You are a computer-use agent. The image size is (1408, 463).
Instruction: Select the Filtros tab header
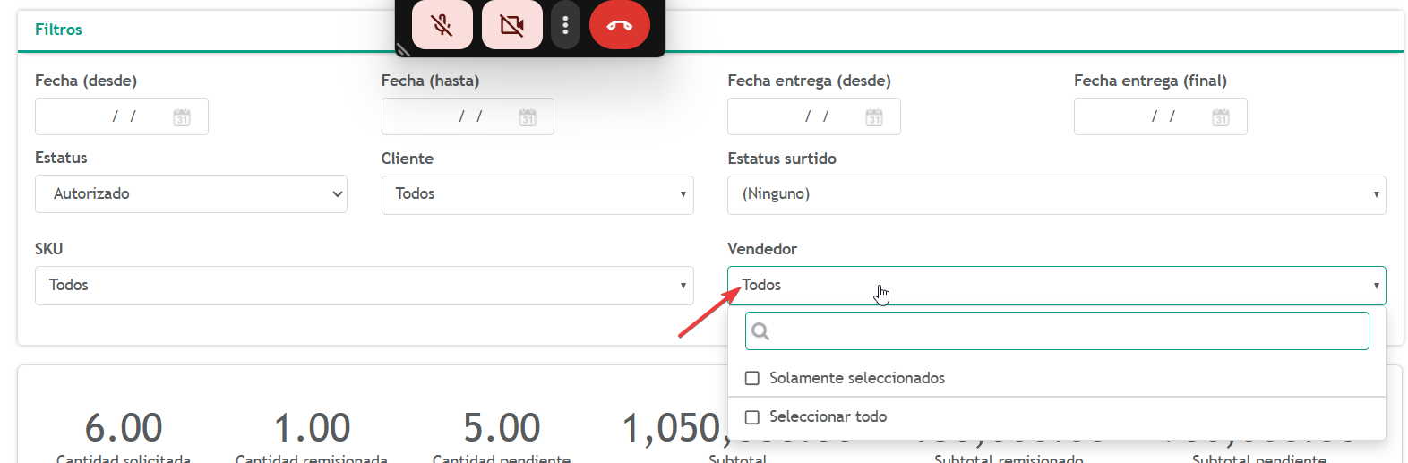[58, 30]
